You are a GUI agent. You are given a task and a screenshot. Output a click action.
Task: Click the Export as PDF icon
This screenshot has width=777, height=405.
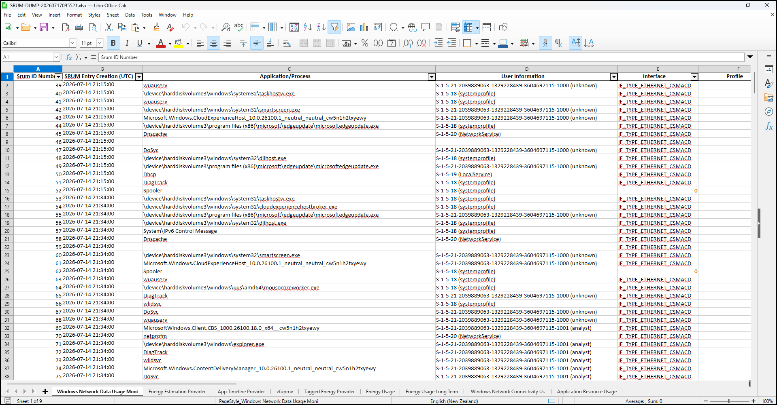click(66, 27)
